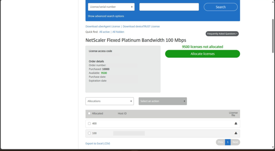
Task: Click the Expiration date label
Action: click(98, 80)
